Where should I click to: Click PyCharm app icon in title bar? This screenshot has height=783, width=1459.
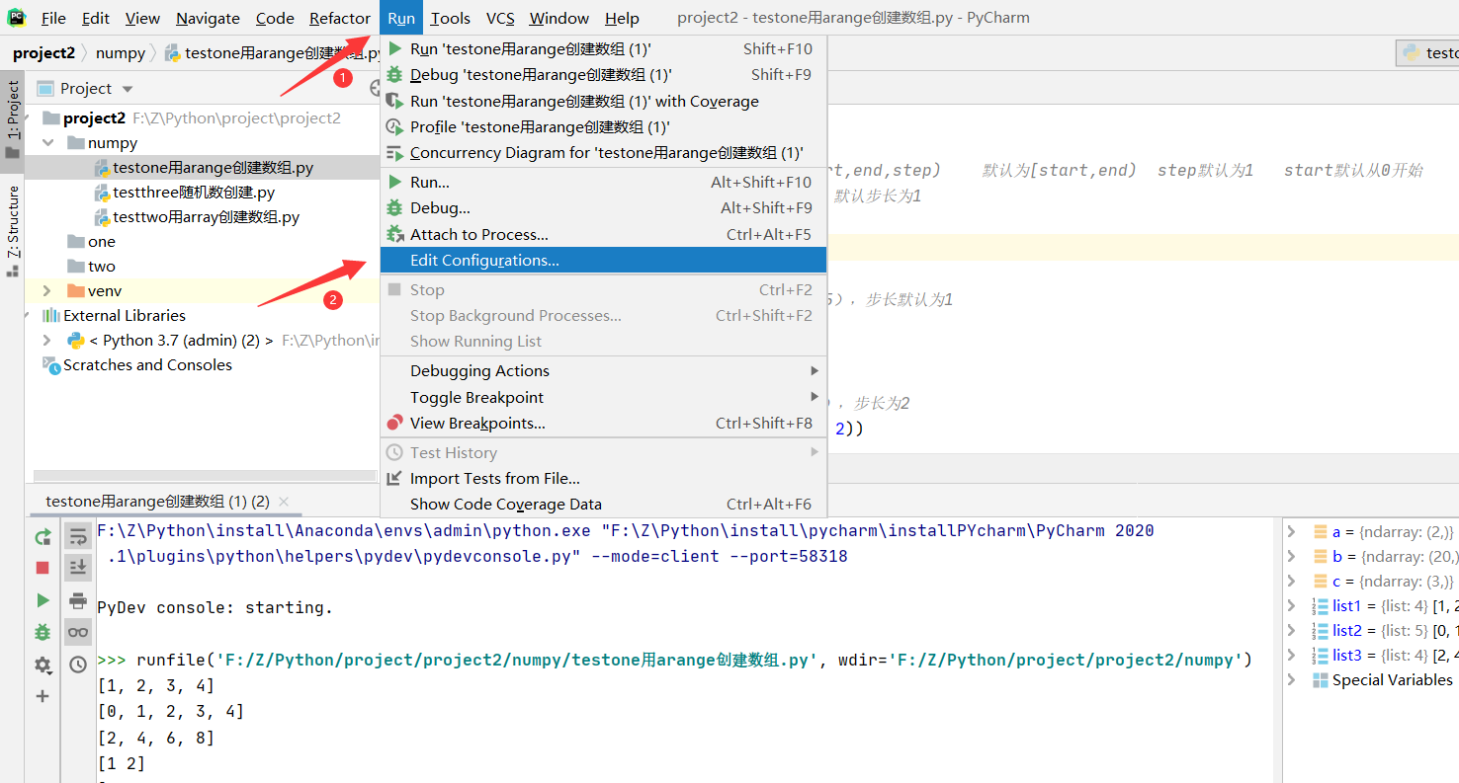click(x=17, y=17)
